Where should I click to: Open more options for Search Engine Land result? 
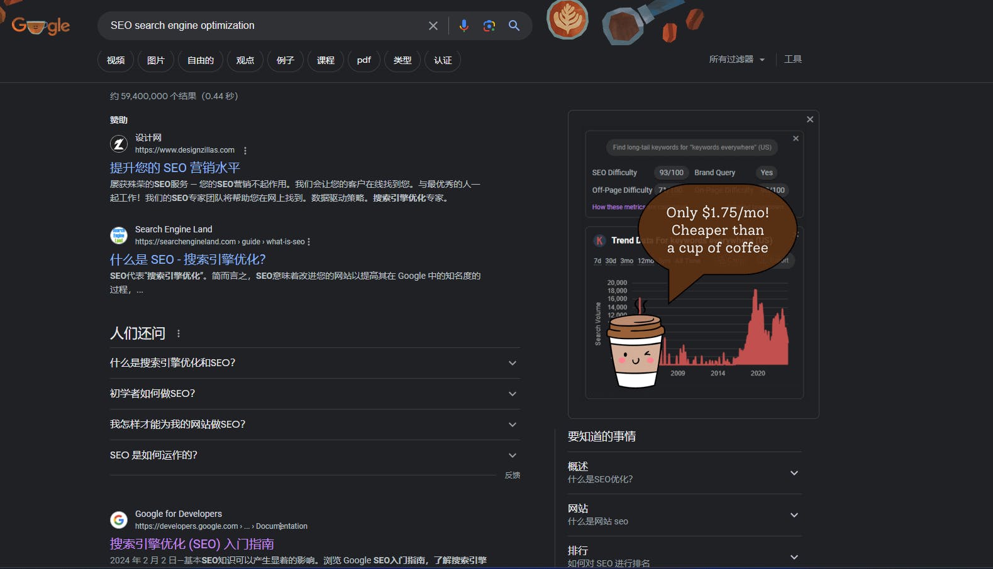click(309, 242)
